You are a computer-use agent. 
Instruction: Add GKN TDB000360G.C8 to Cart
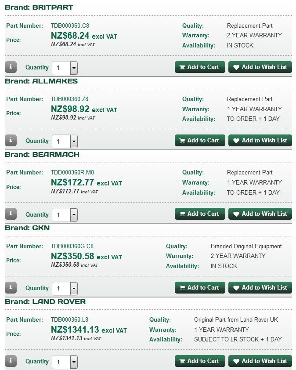[x=200, y=288]
